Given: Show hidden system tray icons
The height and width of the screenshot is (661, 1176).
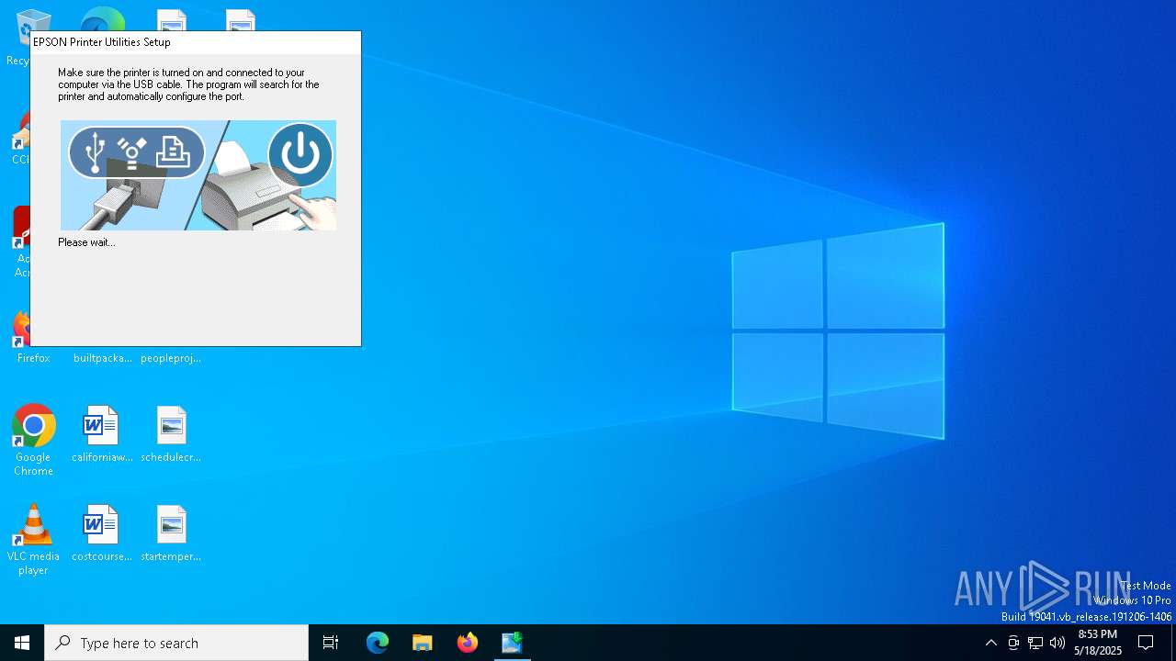Looking at the screenshot, I should pyautogui.click(x=990, y=643).
